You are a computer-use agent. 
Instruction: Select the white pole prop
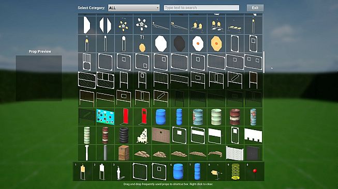(x=86, y=153)
